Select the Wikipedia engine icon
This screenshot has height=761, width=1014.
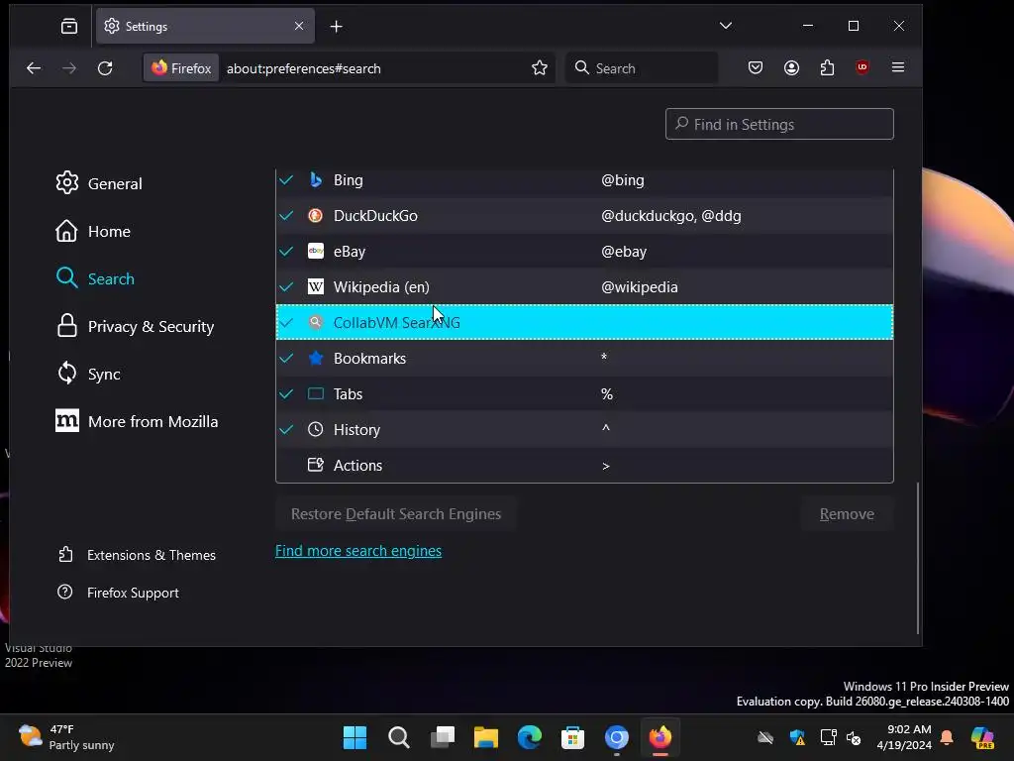pyautogui.click(x=316, y=286)
